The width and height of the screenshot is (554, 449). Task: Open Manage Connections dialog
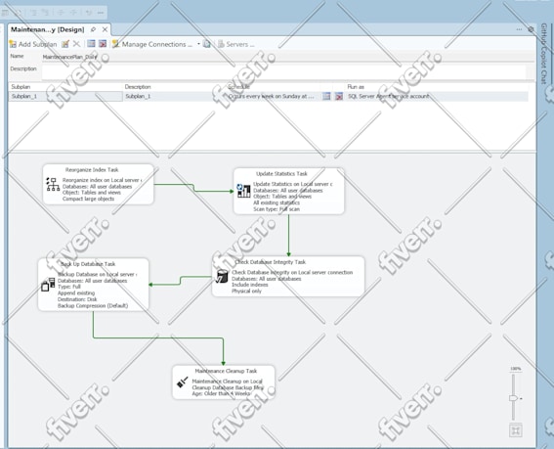click(152, 44)
